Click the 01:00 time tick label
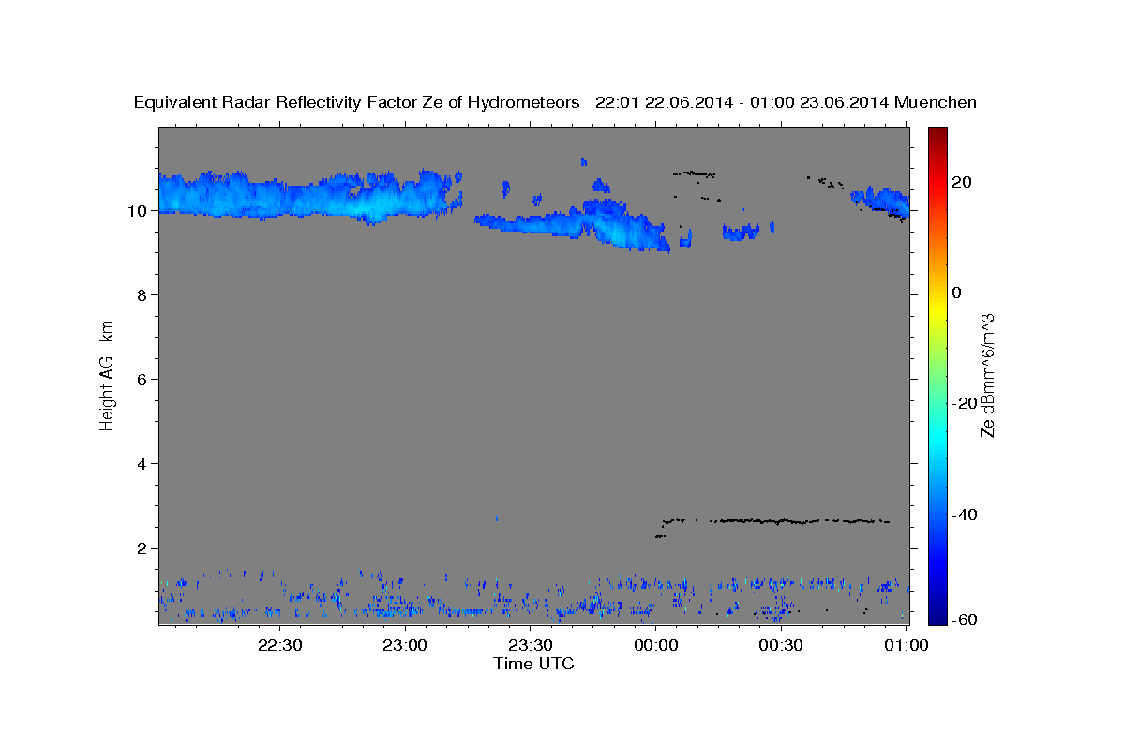The width and height of the screenshot is (1125, 750). tap(907, 645)
